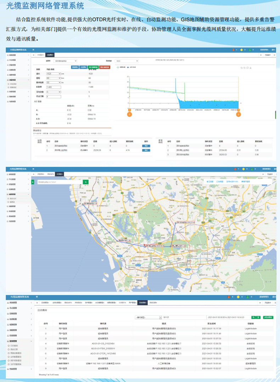Open the wavelength dropdown showing 1625

[x=54, y=74]
